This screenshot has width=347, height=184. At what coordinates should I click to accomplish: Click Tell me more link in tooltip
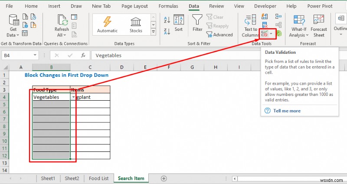(x=287, y=111)
